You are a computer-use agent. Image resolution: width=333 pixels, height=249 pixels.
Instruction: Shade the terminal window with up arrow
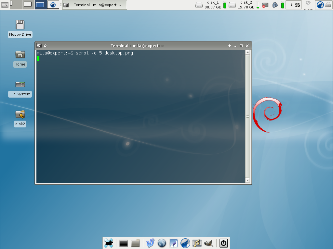(x=230, y=46)
